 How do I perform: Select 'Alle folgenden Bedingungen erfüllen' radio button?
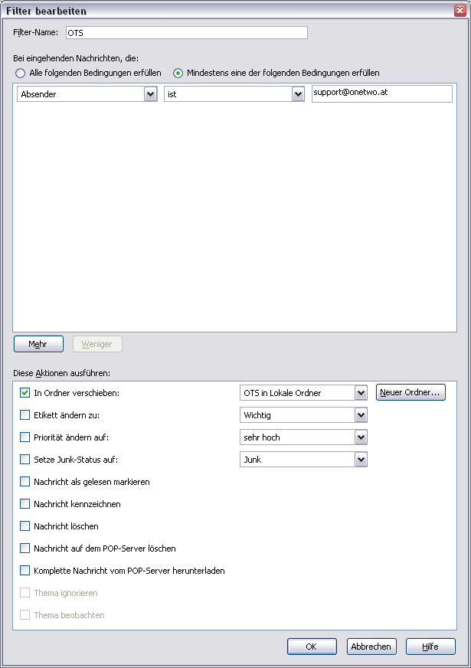(x=20, y=74)
